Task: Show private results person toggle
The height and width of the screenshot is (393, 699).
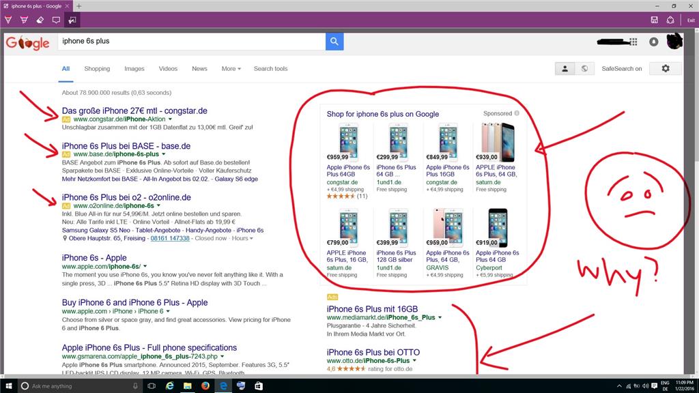Action: [x=565, y=69]
